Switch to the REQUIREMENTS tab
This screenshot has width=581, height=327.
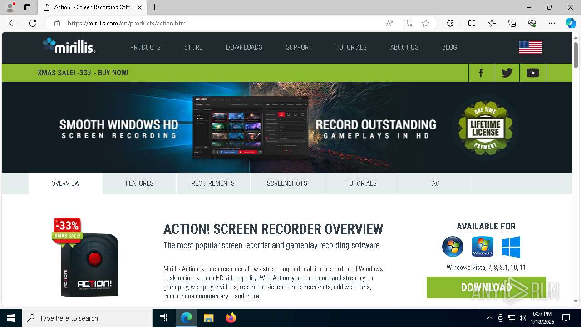pos(213,183)
